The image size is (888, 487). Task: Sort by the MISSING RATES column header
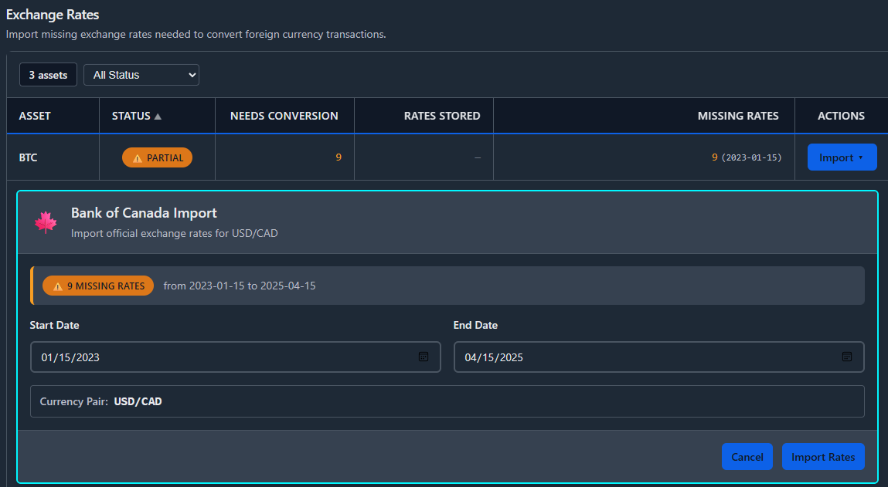point(737,116)
